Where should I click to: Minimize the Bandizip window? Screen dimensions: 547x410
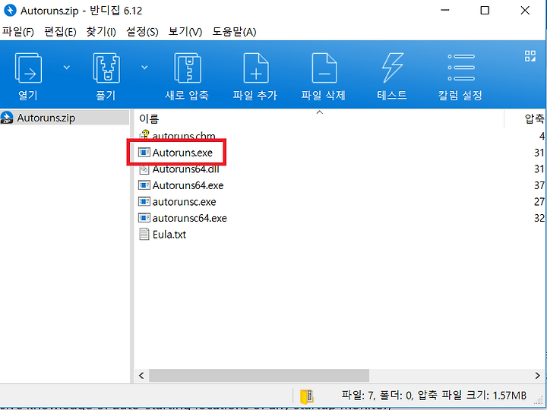click(445, 10)
